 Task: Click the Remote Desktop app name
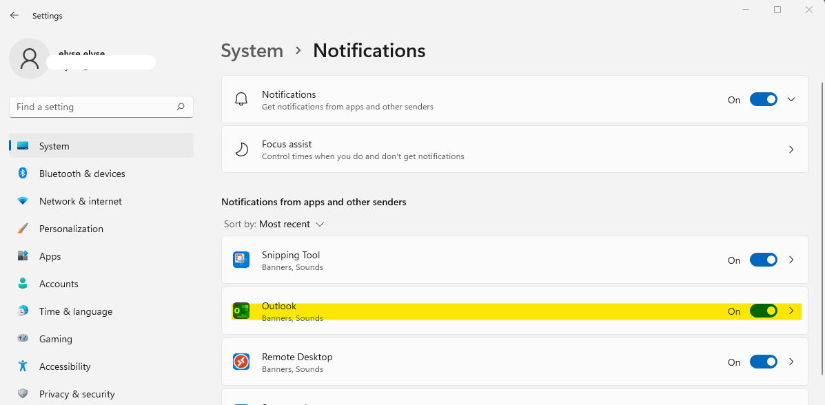coord(297,357)
